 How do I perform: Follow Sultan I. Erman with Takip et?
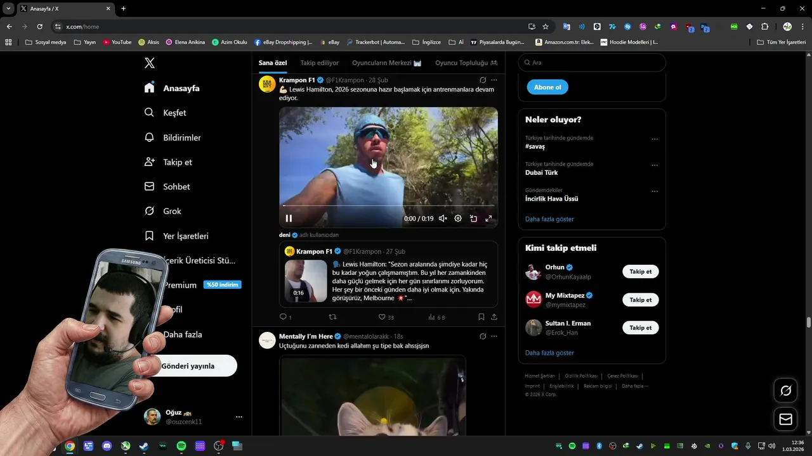(641, 327)
